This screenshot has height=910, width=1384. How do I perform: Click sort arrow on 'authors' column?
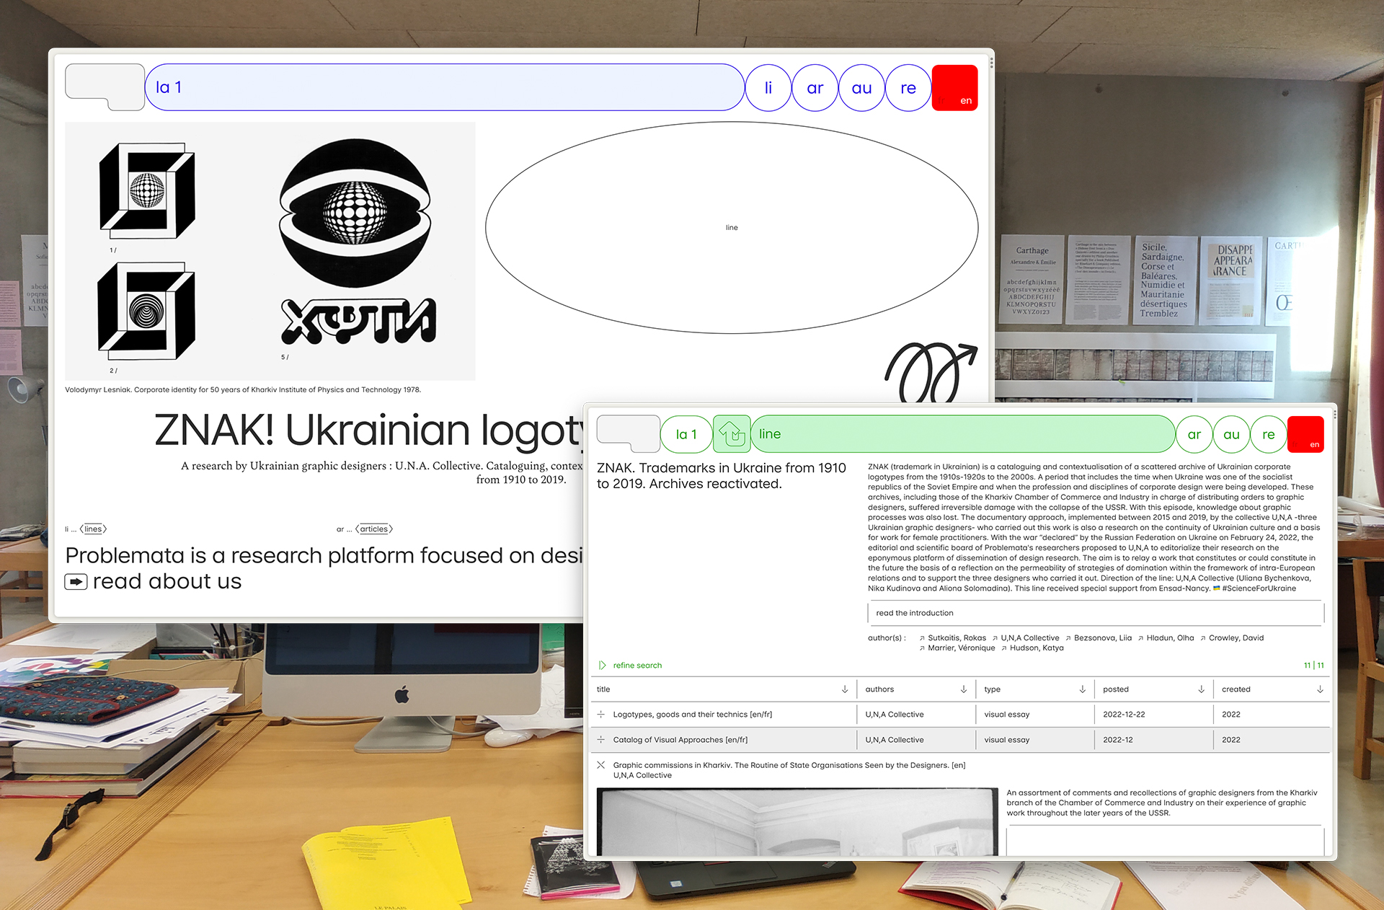click(x=962, y=691)
